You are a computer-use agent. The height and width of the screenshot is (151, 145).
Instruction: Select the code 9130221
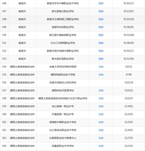(x=128, y=51)
